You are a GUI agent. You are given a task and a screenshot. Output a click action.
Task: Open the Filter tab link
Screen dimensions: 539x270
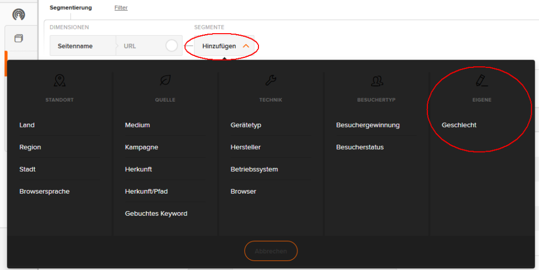(x=121, y=7)
